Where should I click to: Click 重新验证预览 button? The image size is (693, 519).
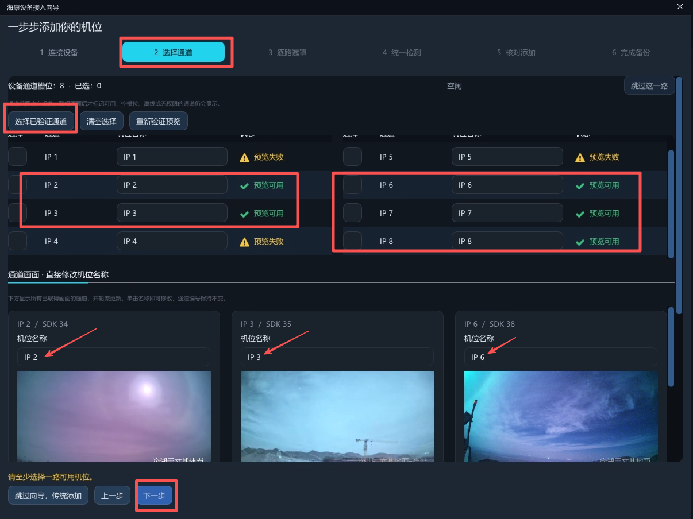[159, 121]
